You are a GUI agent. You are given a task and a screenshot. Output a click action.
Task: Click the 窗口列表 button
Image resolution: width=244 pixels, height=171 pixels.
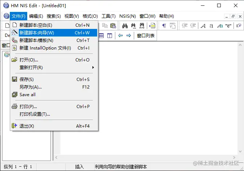(x=146, y=36)
